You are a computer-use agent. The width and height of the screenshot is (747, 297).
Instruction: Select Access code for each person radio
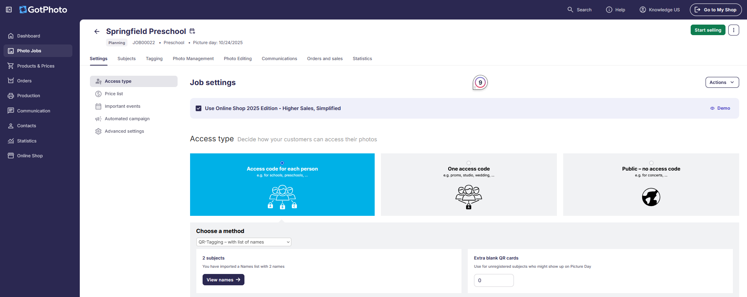pyautogui.click(x=282, y=163)
